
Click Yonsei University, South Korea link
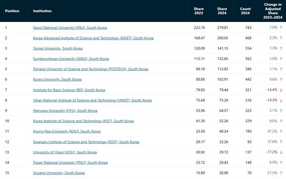[58, 48]
